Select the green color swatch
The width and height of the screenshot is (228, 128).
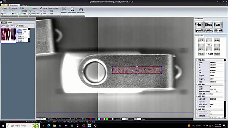pos(107,119)
